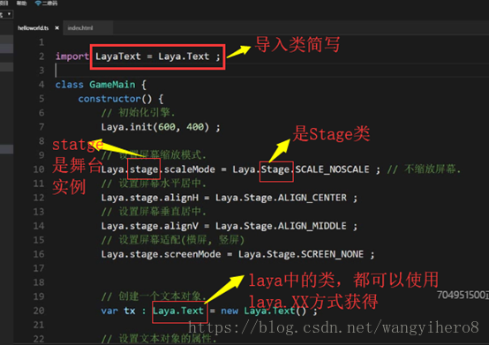Click line number 1 in the gutter
489x345 pixels.
(x=41, y=42)
